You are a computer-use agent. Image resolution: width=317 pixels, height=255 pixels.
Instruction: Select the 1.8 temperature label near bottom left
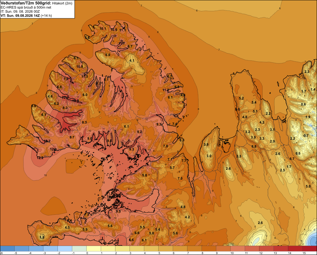coord(42,237)
